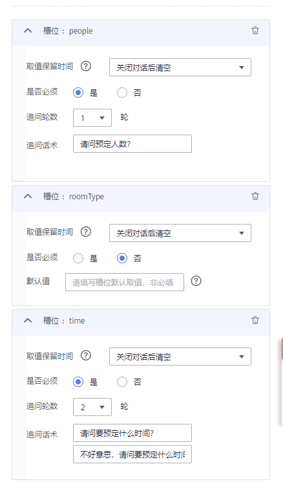This screenshot has height=484, width=283.
Task: Select 是 for roomType slot required option
Action: [x=78, y=258]
